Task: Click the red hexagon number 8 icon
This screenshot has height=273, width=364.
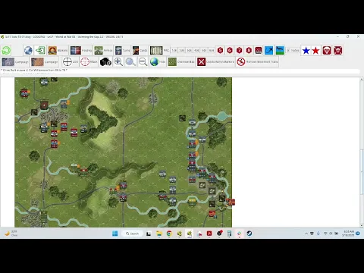Action: 249,50
